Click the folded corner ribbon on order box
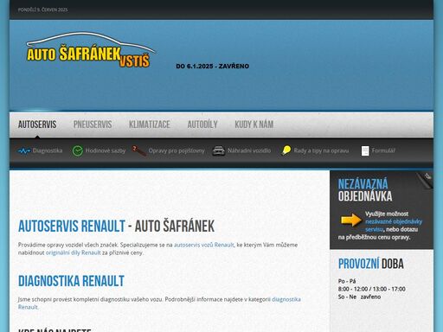This screenshot has width=443, height=332. 425,180
